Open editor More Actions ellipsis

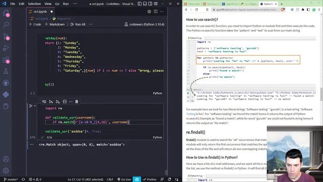[x=162, y=12]
